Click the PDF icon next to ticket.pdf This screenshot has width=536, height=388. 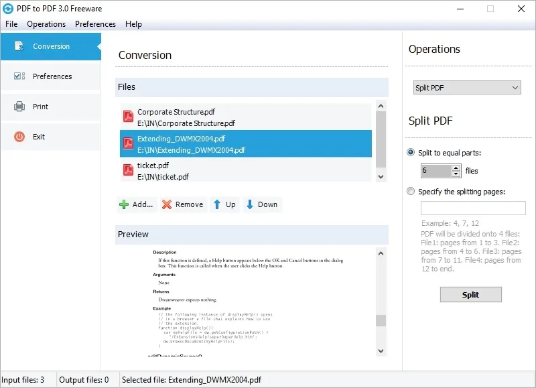(x=127, y=171)
